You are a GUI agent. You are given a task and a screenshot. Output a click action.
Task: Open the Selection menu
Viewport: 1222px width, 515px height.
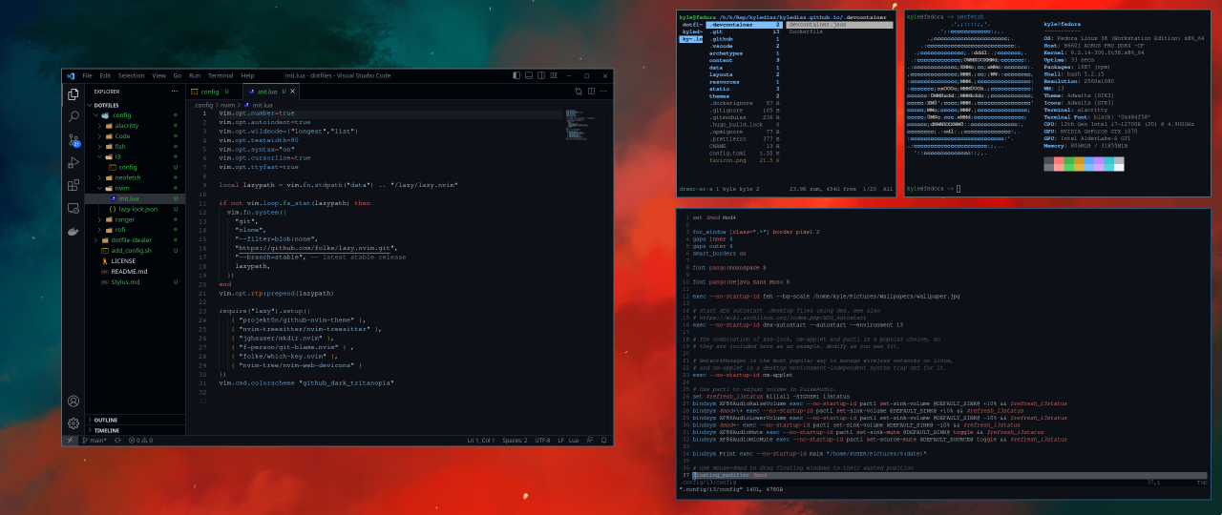(x=132, y=75)
